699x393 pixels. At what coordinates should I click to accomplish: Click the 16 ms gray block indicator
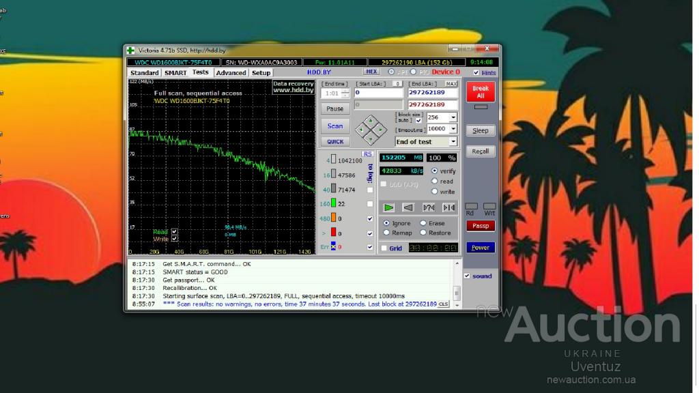point(333,174)
